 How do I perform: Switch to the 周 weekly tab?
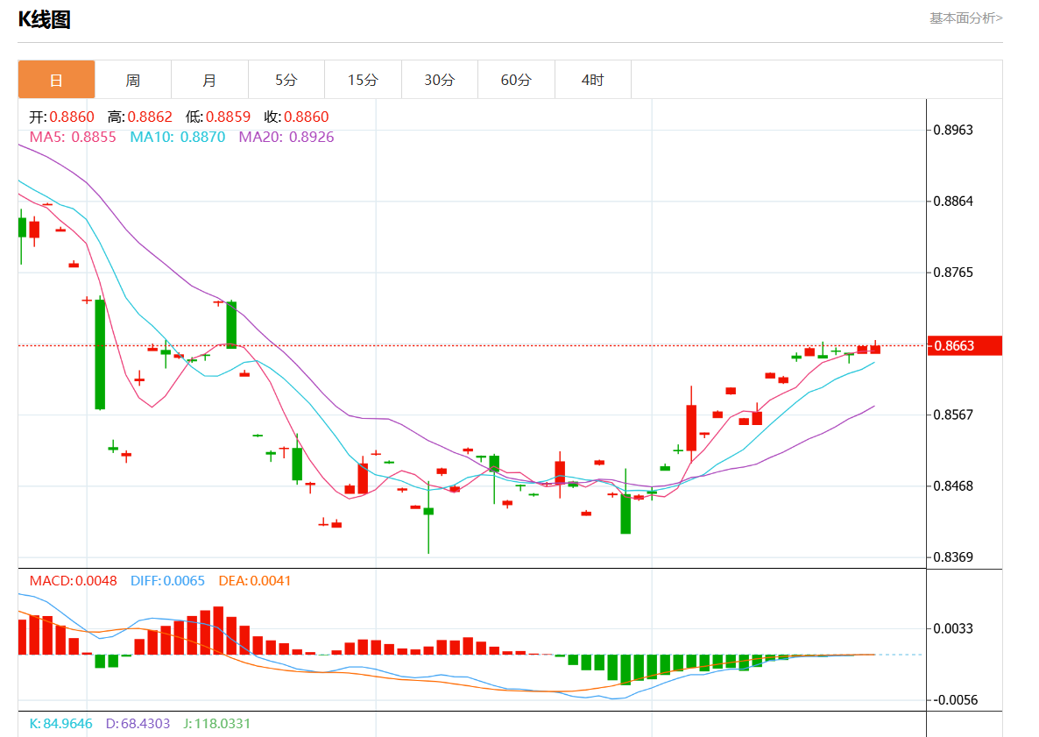click(133, 81)
